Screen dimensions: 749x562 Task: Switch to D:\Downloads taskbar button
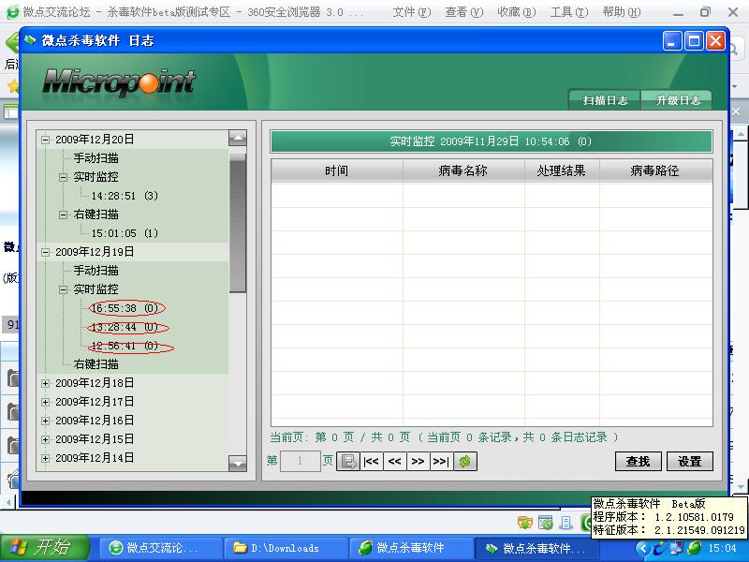coord(286,548)
